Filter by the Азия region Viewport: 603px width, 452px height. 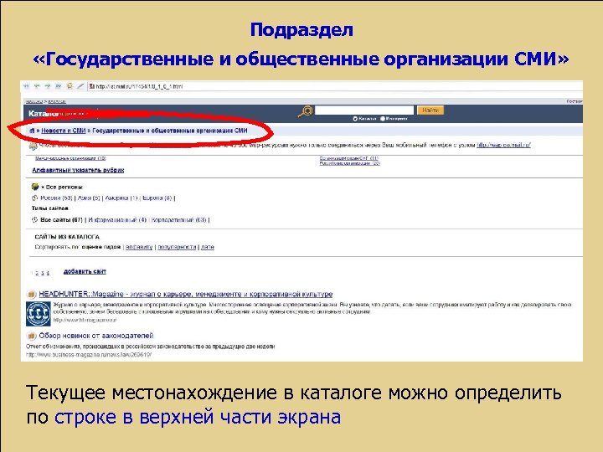[89, 198]
